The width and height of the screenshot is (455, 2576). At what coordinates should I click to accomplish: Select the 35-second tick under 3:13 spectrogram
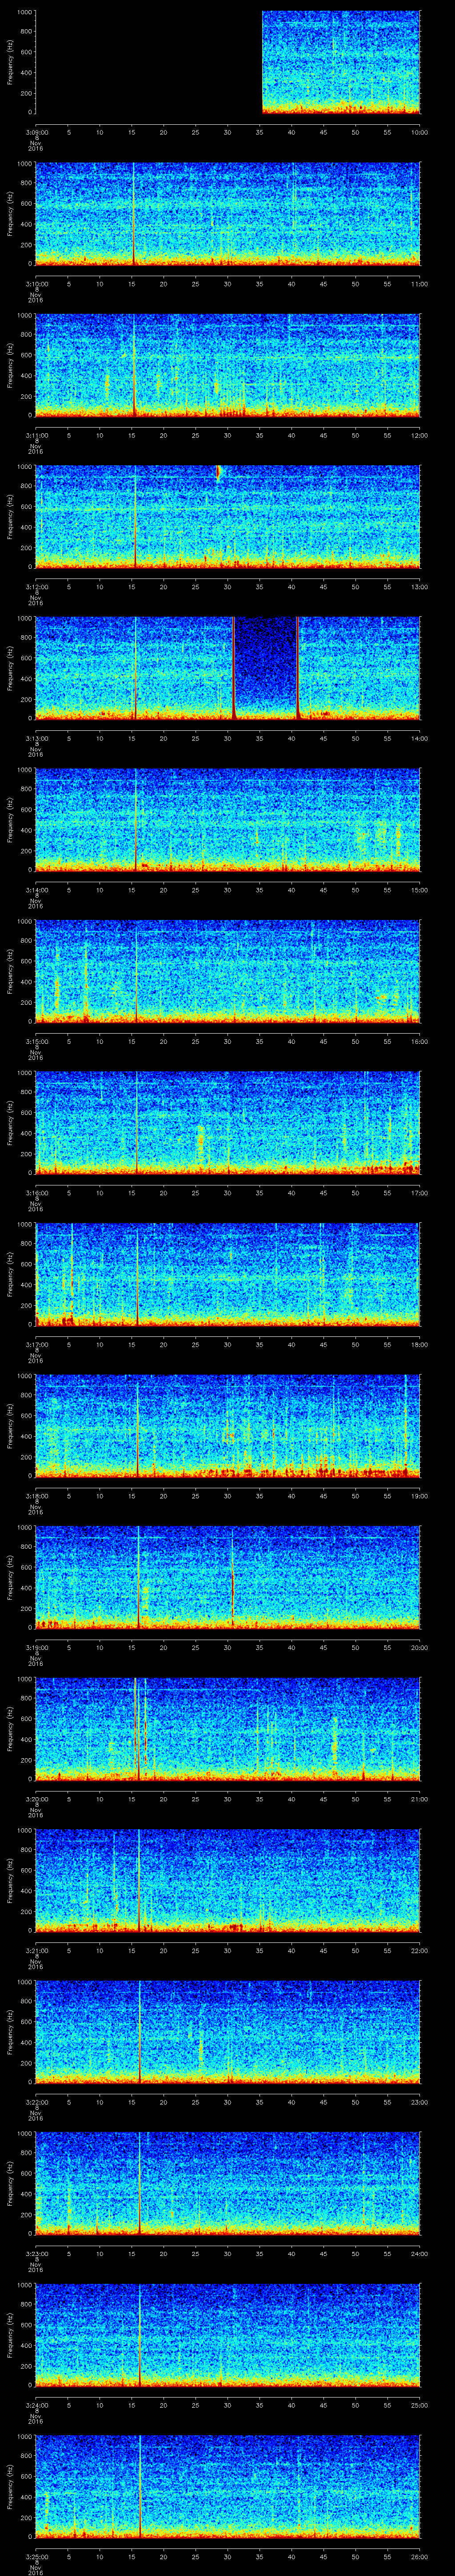(259, 738)
